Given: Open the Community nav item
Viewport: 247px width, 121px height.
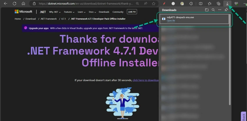Looking at the screenshot, I should 118,12.
